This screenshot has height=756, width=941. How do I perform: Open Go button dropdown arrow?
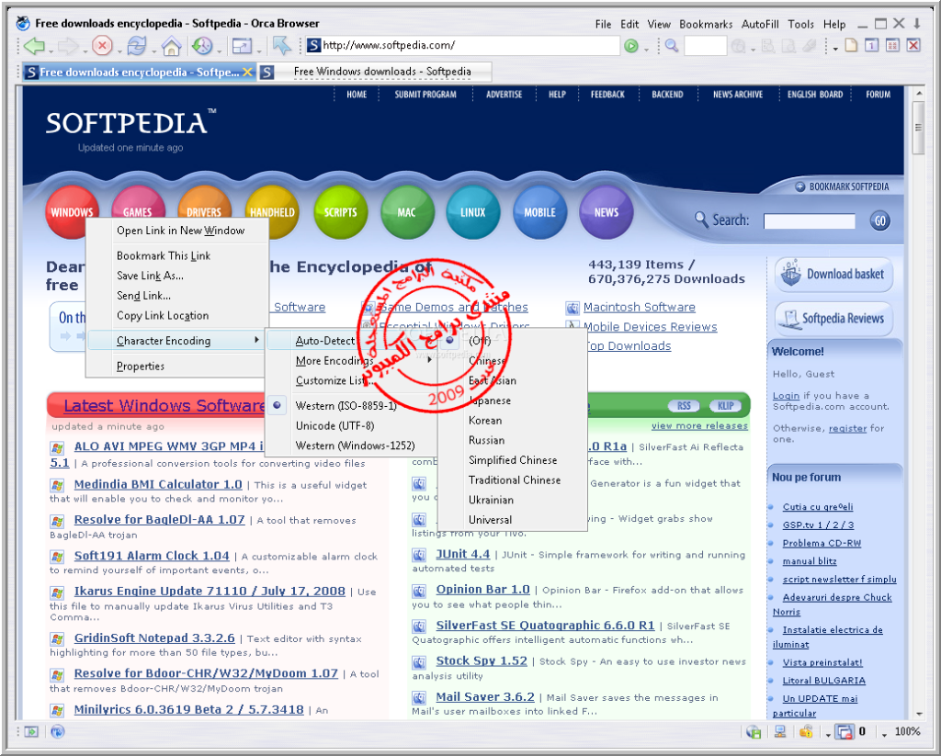[646, 50]
